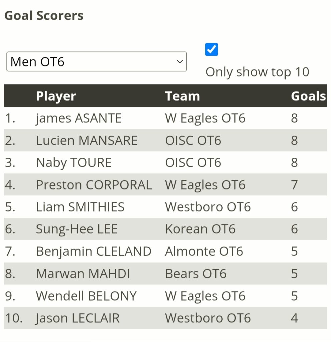Click the dropdown chevron arrow
Image resolution: width=331 pixels, height=342 pixels.
pos(179,61)
